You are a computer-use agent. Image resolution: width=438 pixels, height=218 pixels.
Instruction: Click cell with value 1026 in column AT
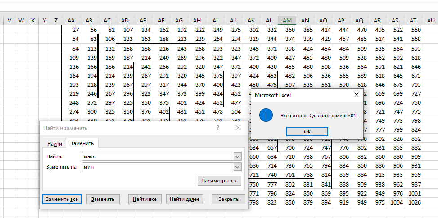[413, 202]
